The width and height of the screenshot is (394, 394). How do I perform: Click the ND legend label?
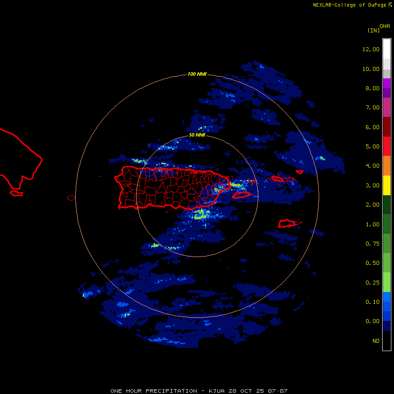376,341
